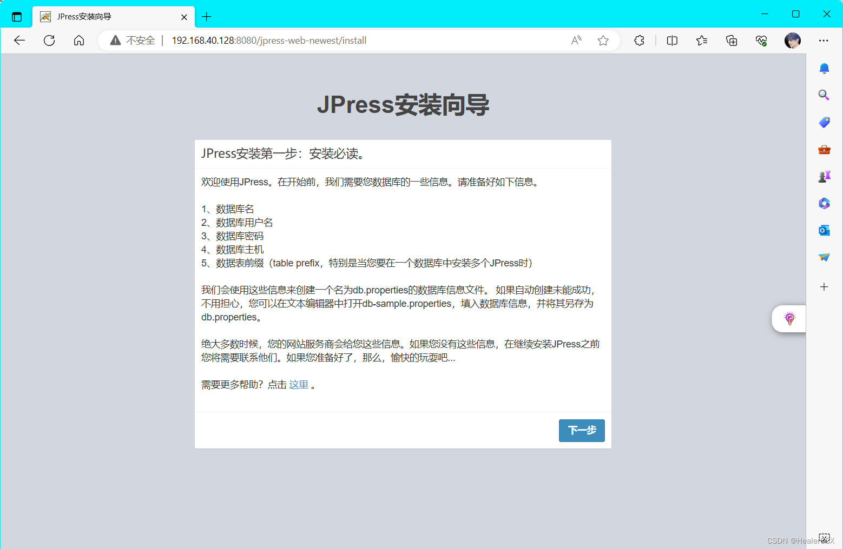Open sidebar Outlook icon
Screen dimensions: 843x549
tap(824, 230)
